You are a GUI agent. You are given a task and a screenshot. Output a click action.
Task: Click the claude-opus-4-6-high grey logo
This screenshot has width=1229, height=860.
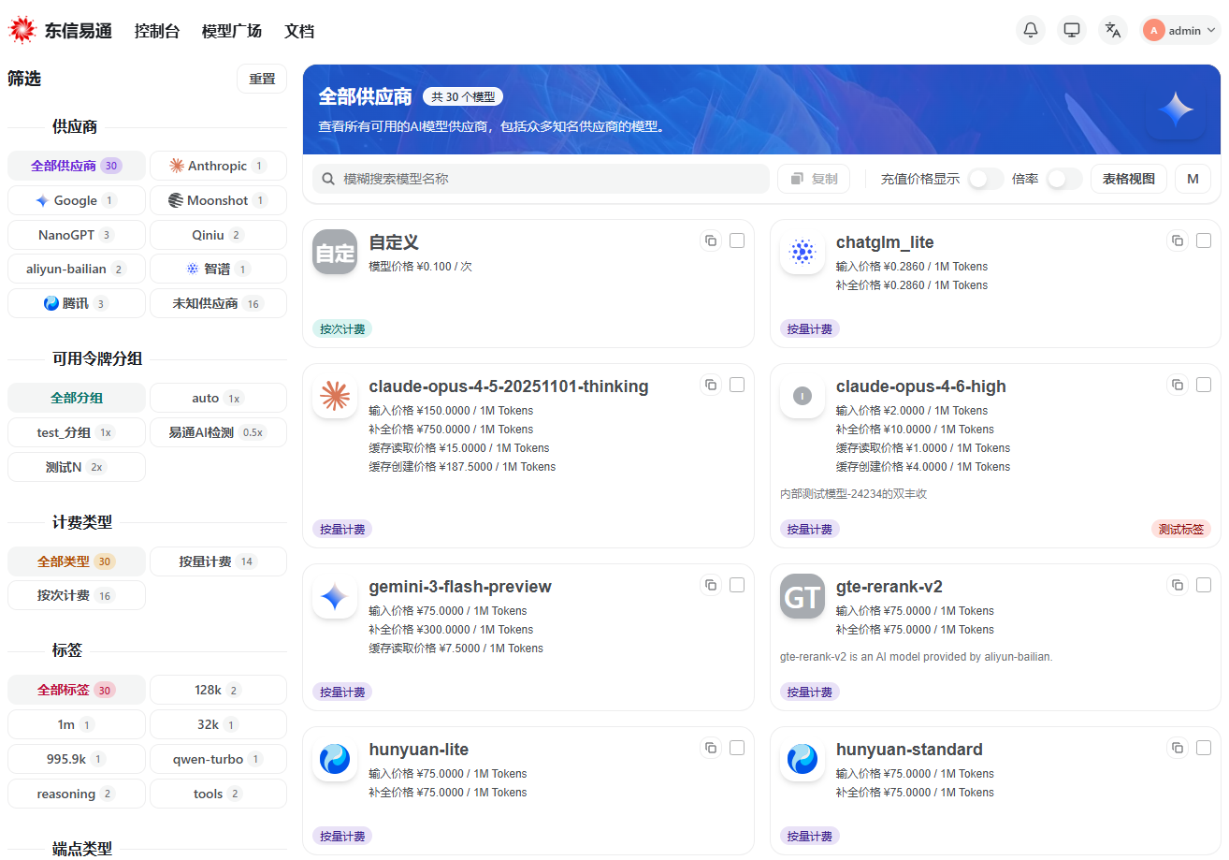[802, 396]
